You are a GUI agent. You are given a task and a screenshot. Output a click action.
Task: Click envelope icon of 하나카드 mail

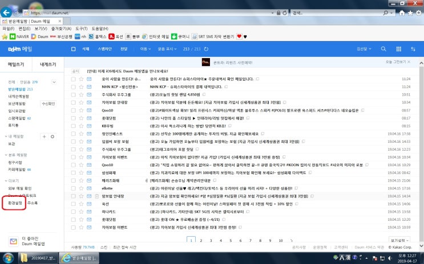coord(89,212)
